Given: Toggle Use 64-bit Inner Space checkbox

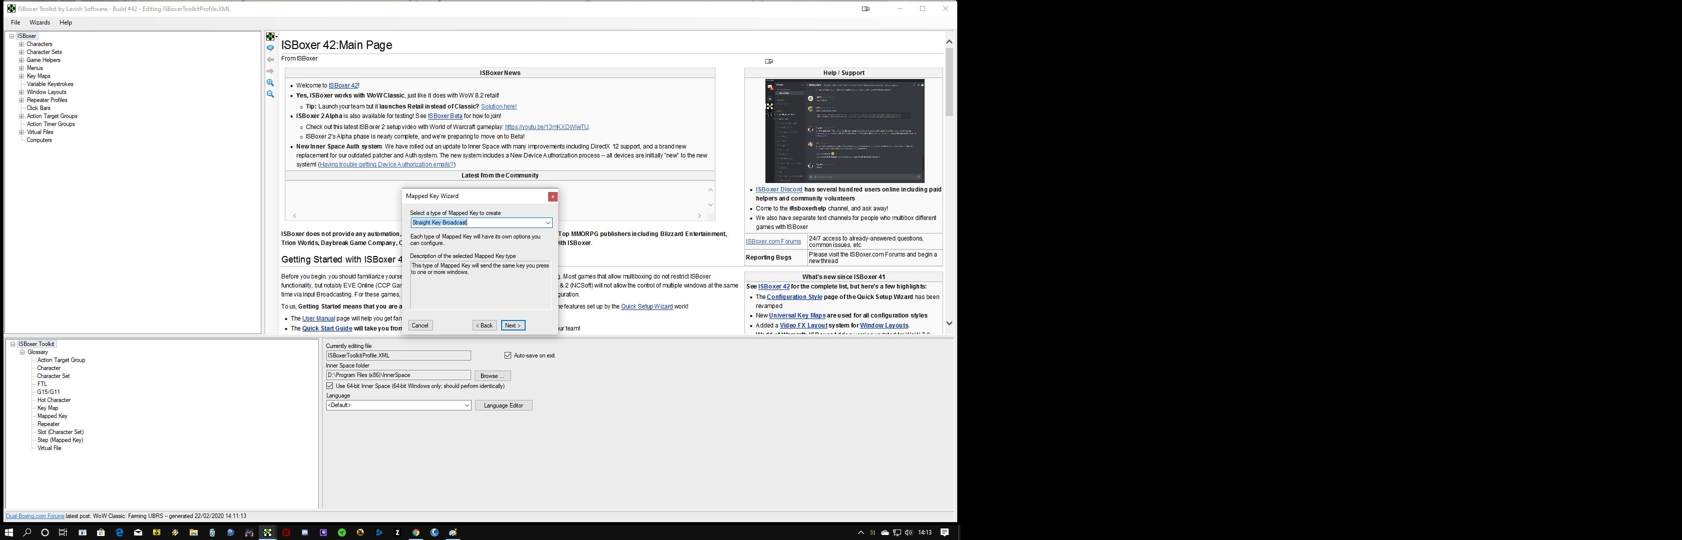Looking at the screenshot, I should point(330,386).
